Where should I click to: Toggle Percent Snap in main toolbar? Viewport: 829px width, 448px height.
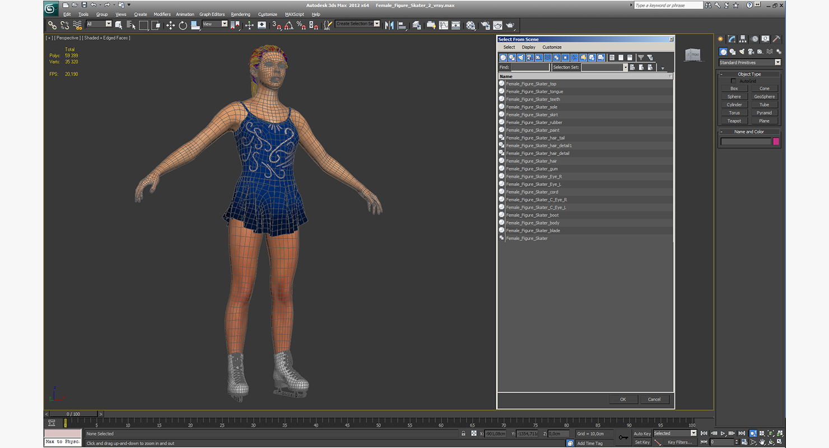(x=301, y=25)
